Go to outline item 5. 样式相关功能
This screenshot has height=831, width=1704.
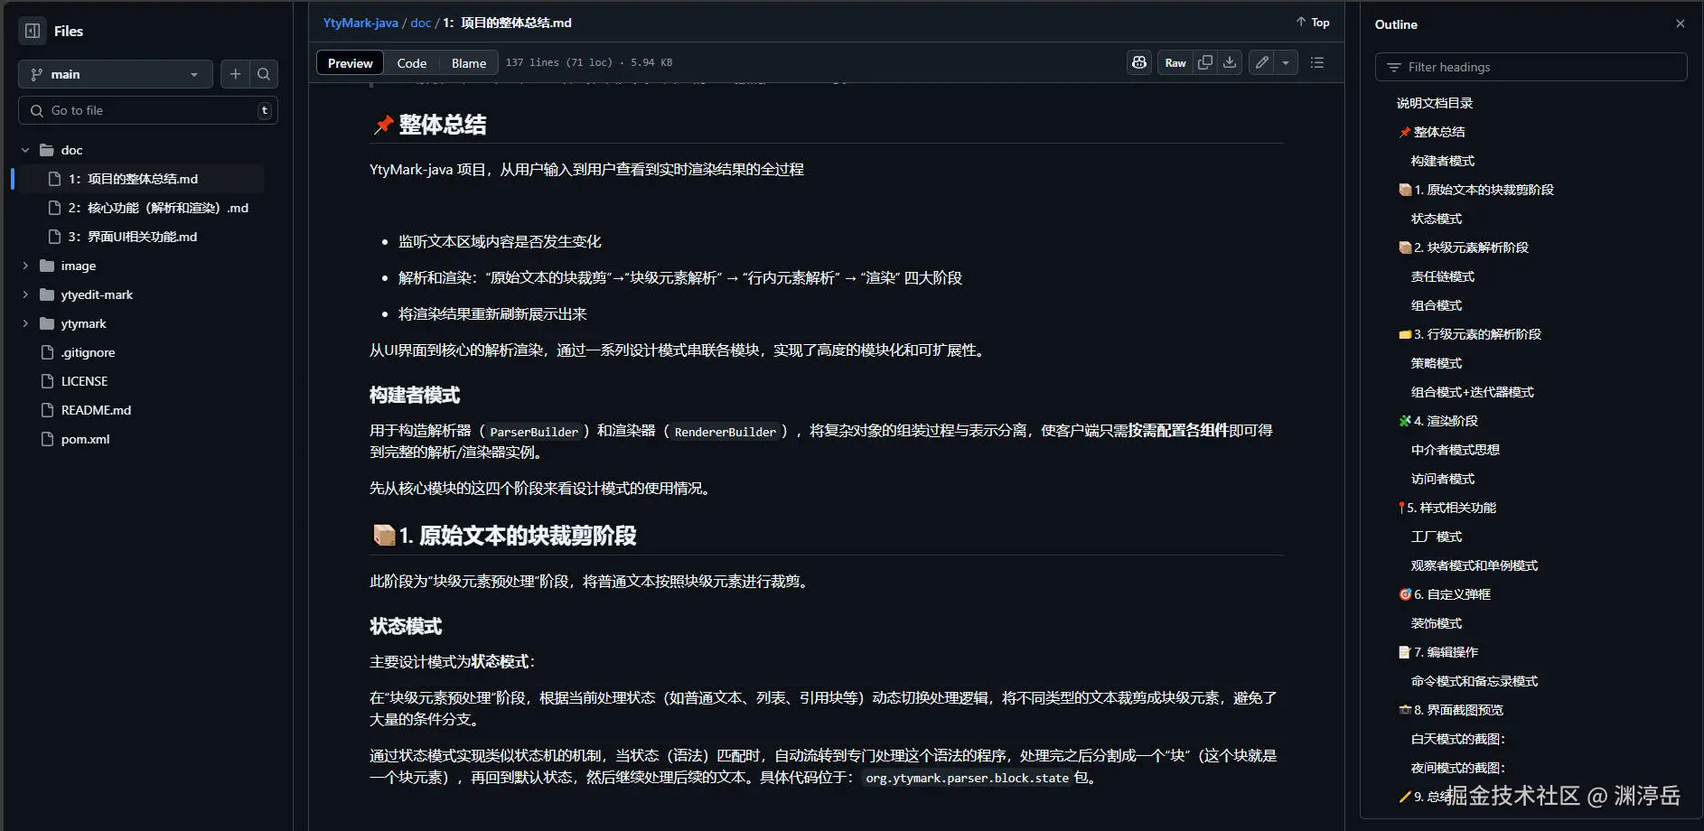click(x=1447, y=508)
